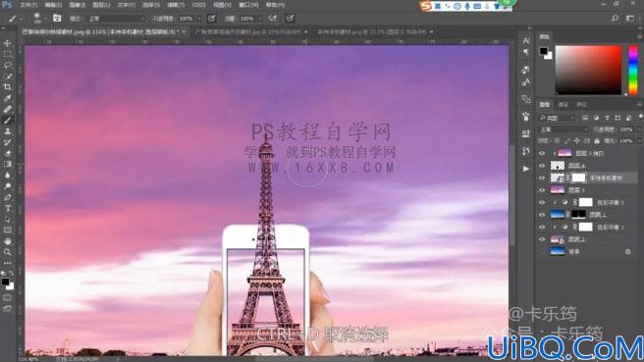The width and height of the screenshot is (644, 362).
Task: Select the Gradient tool
Action: point(8,164)
